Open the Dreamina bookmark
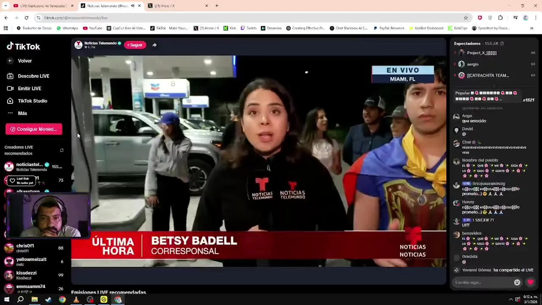 click(x=271, y=28)
